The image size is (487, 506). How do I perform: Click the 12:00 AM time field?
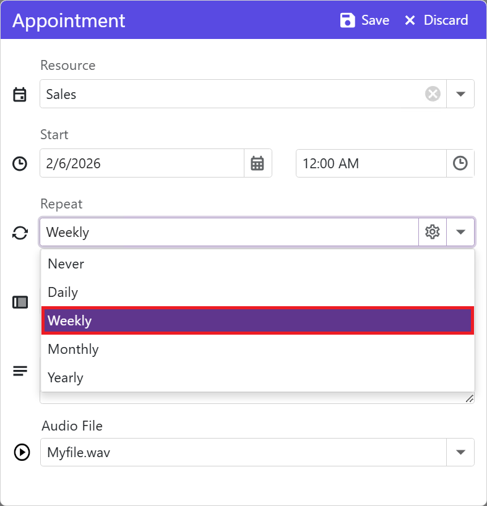coord(370,163)
